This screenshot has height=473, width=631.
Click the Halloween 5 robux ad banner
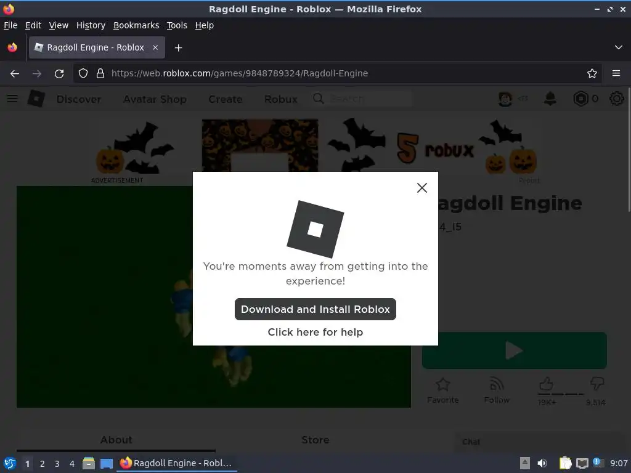[315, 147]
